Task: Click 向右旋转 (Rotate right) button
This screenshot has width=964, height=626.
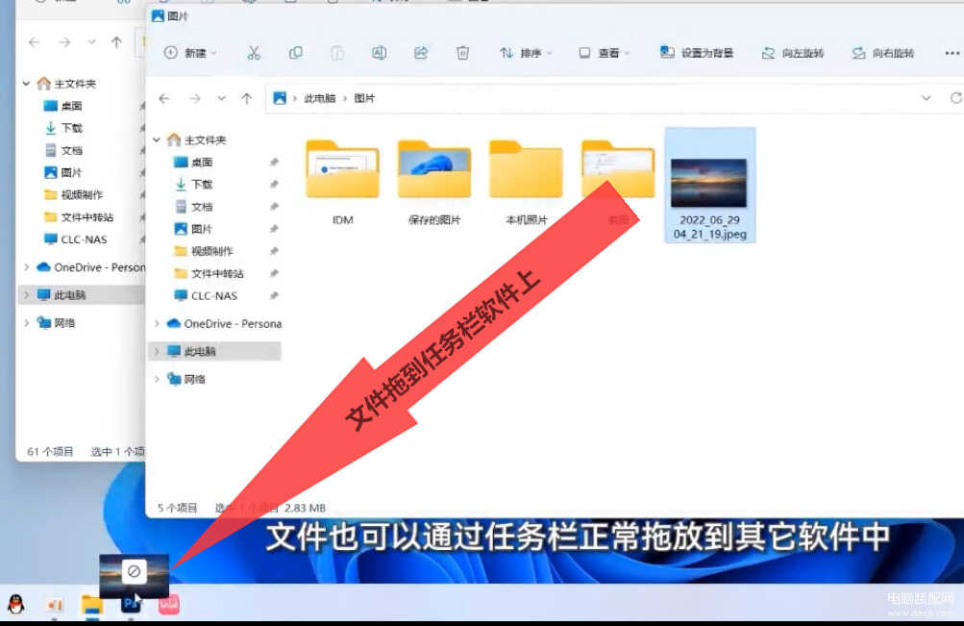Action: 883,53
